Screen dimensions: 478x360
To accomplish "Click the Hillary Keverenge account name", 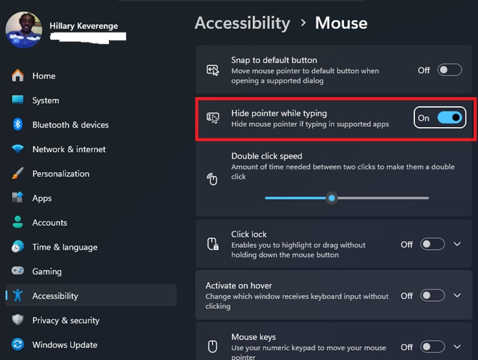I will 84,26.
